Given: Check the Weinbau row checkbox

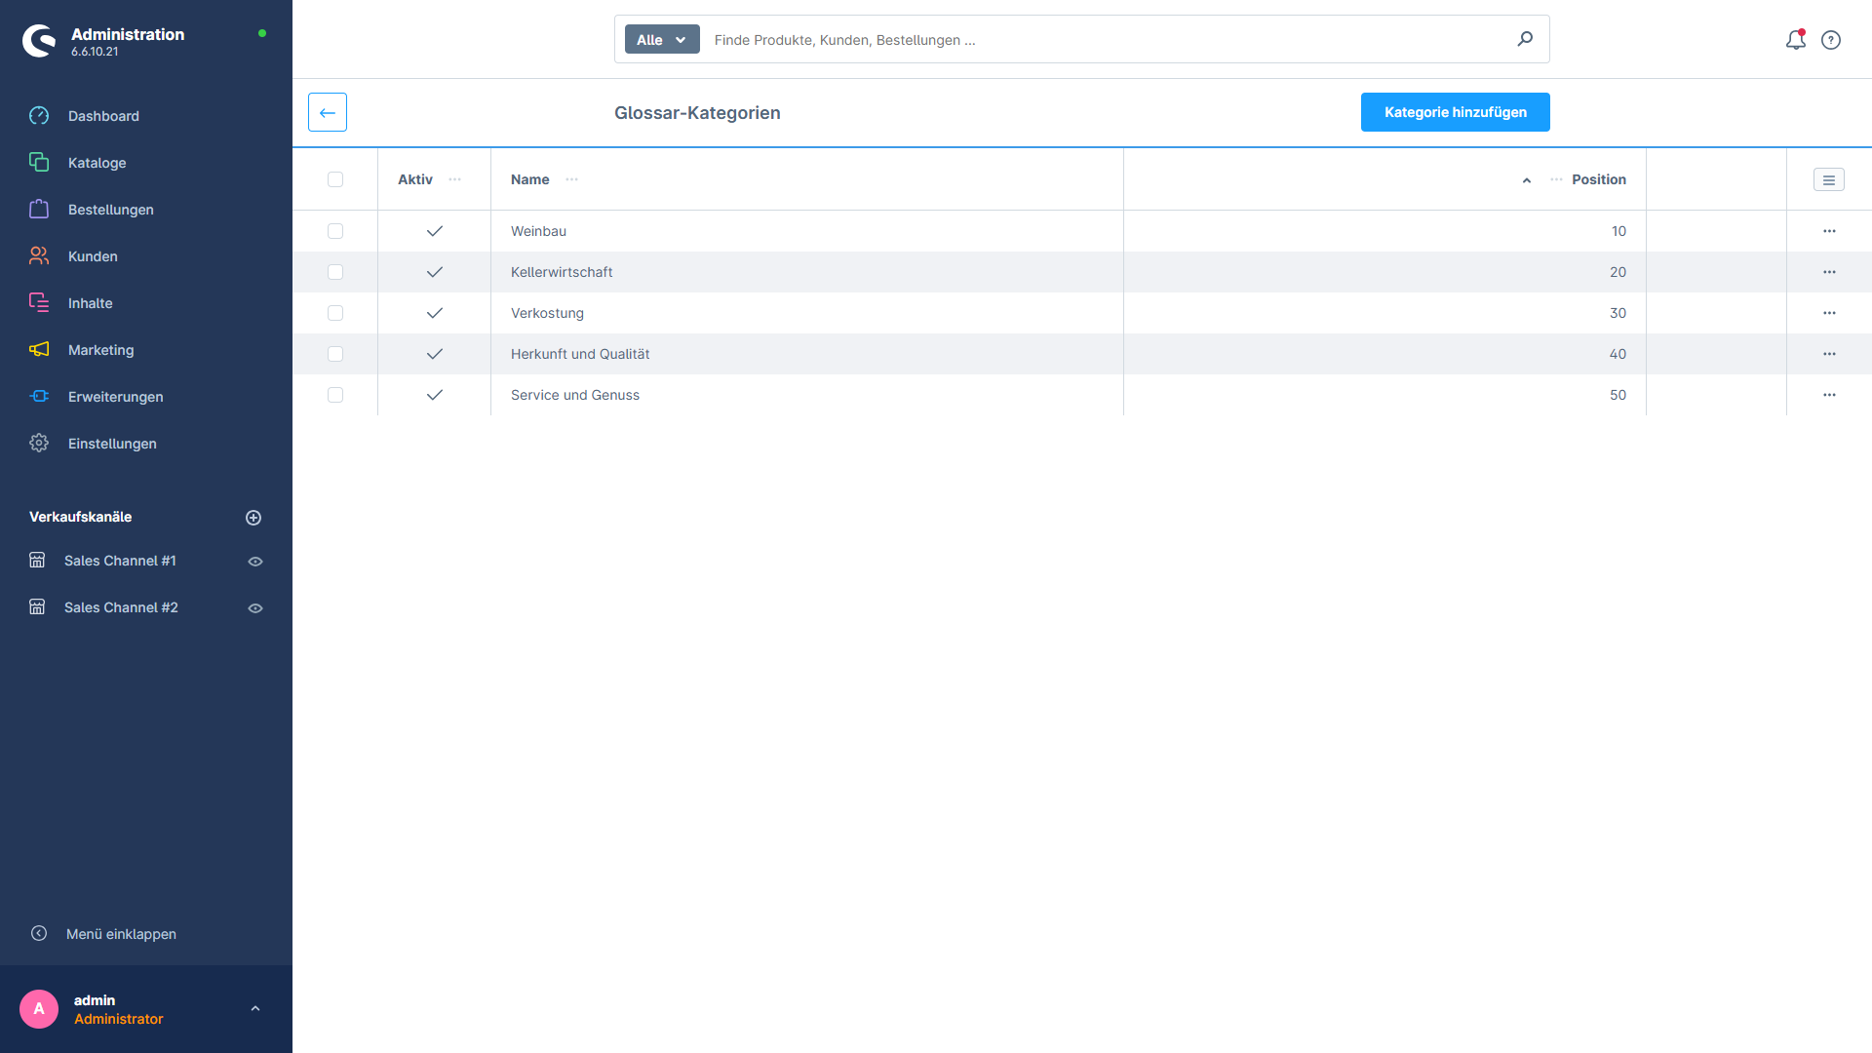Looking at the screenshot, I should [335, 231].
